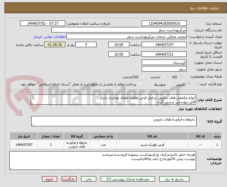Image resolution: width=227 pixels, height=187 pixels.
Task: Click the عدد unit cell
Action: click(x=103, y=145)
